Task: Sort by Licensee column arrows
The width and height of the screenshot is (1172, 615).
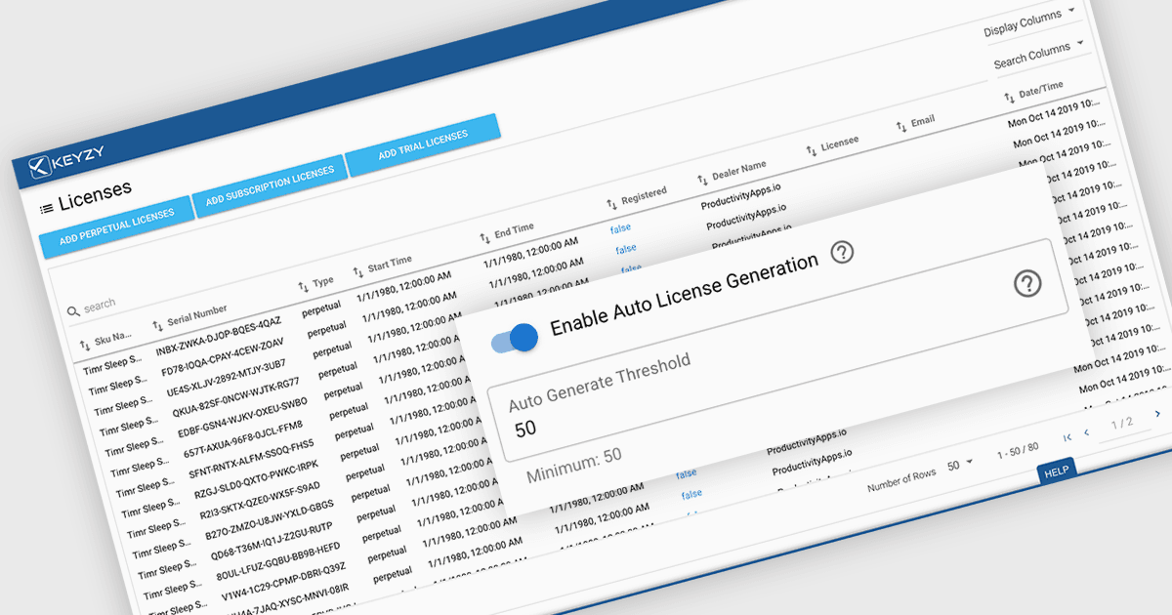Action: (x=812, y=150)
